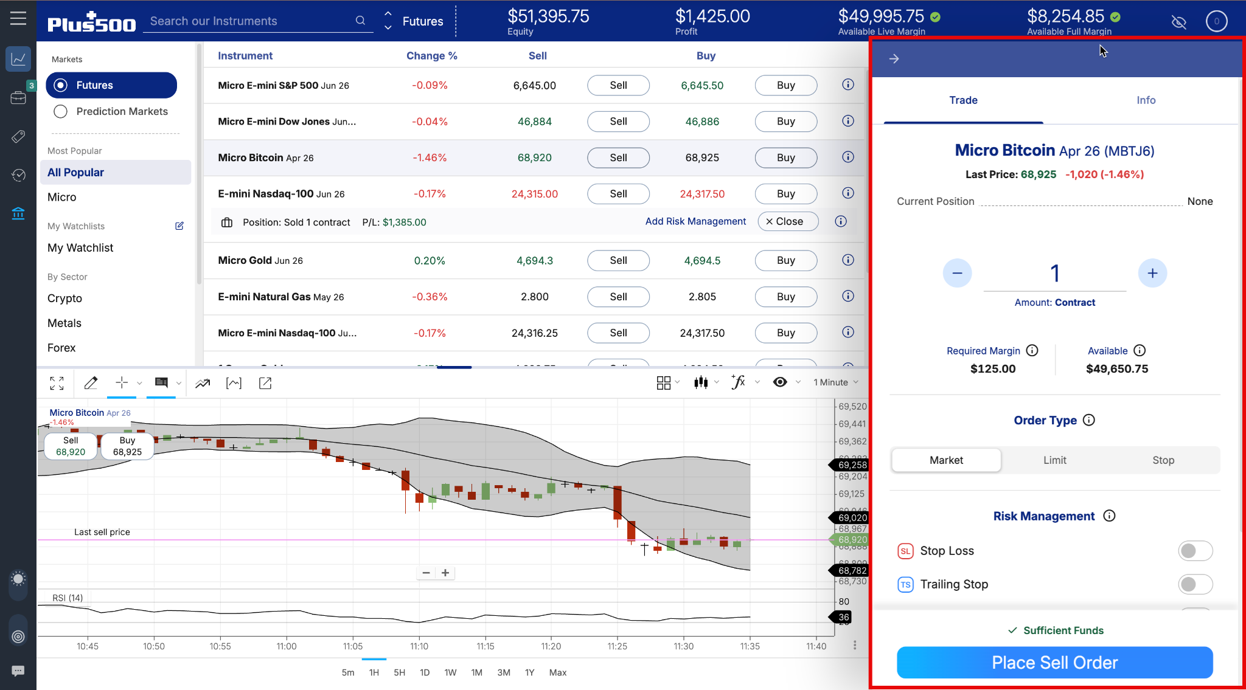Expand annotation tool options arrow
The height and width of the screenshot is (690, 1246).
click(x=178, y=383)
